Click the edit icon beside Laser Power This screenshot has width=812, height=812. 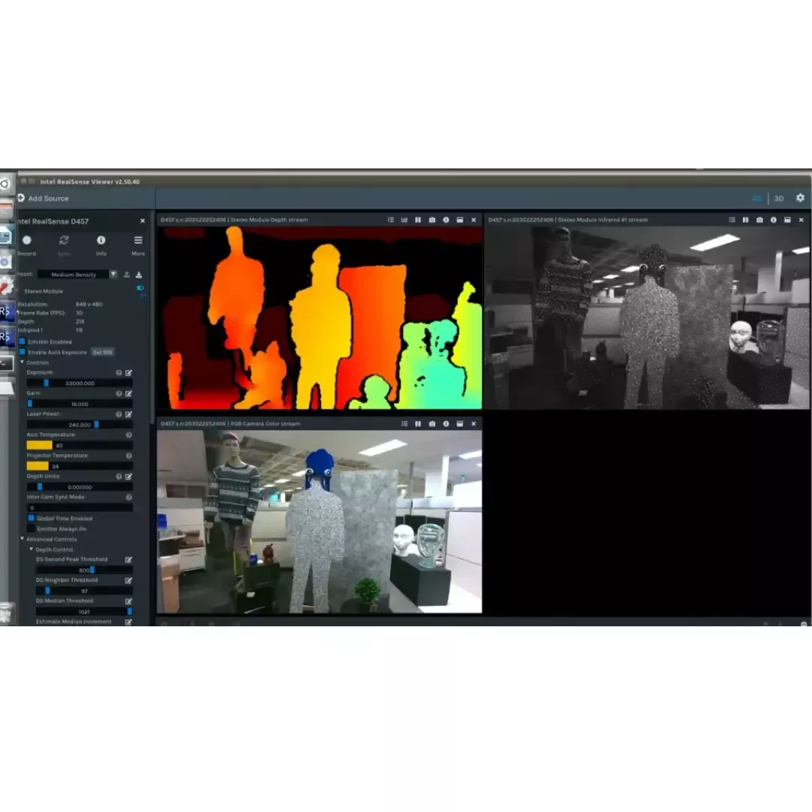(129, 414)
